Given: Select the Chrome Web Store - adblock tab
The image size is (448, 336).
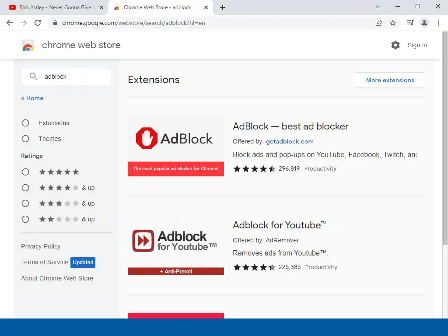Looking at the screenshot, I should 161,7.
